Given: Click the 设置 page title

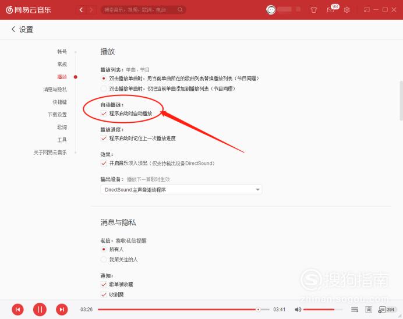Looking at the screenshot, I should pos(26,30).
